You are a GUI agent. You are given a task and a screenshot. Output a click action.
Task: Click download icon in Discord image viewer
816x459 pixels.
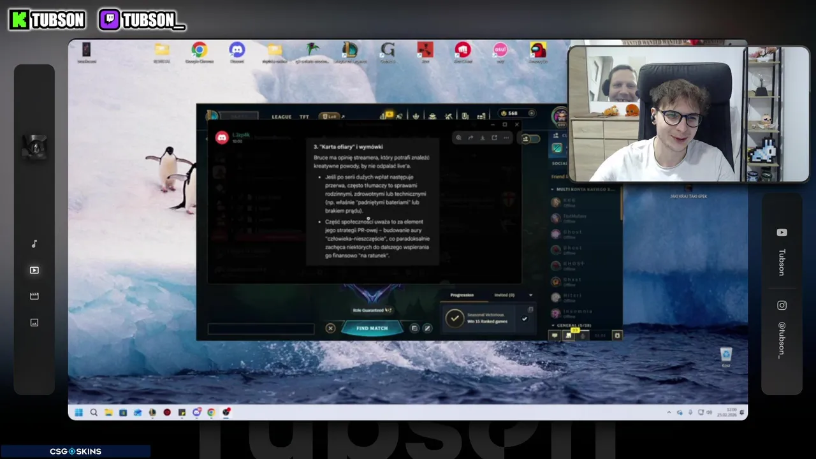(x=483, y=138)
